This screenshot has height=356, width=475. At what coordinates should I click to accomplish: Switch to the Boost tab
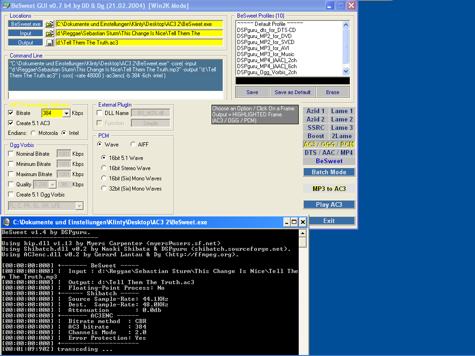click(x=315, y=136)
